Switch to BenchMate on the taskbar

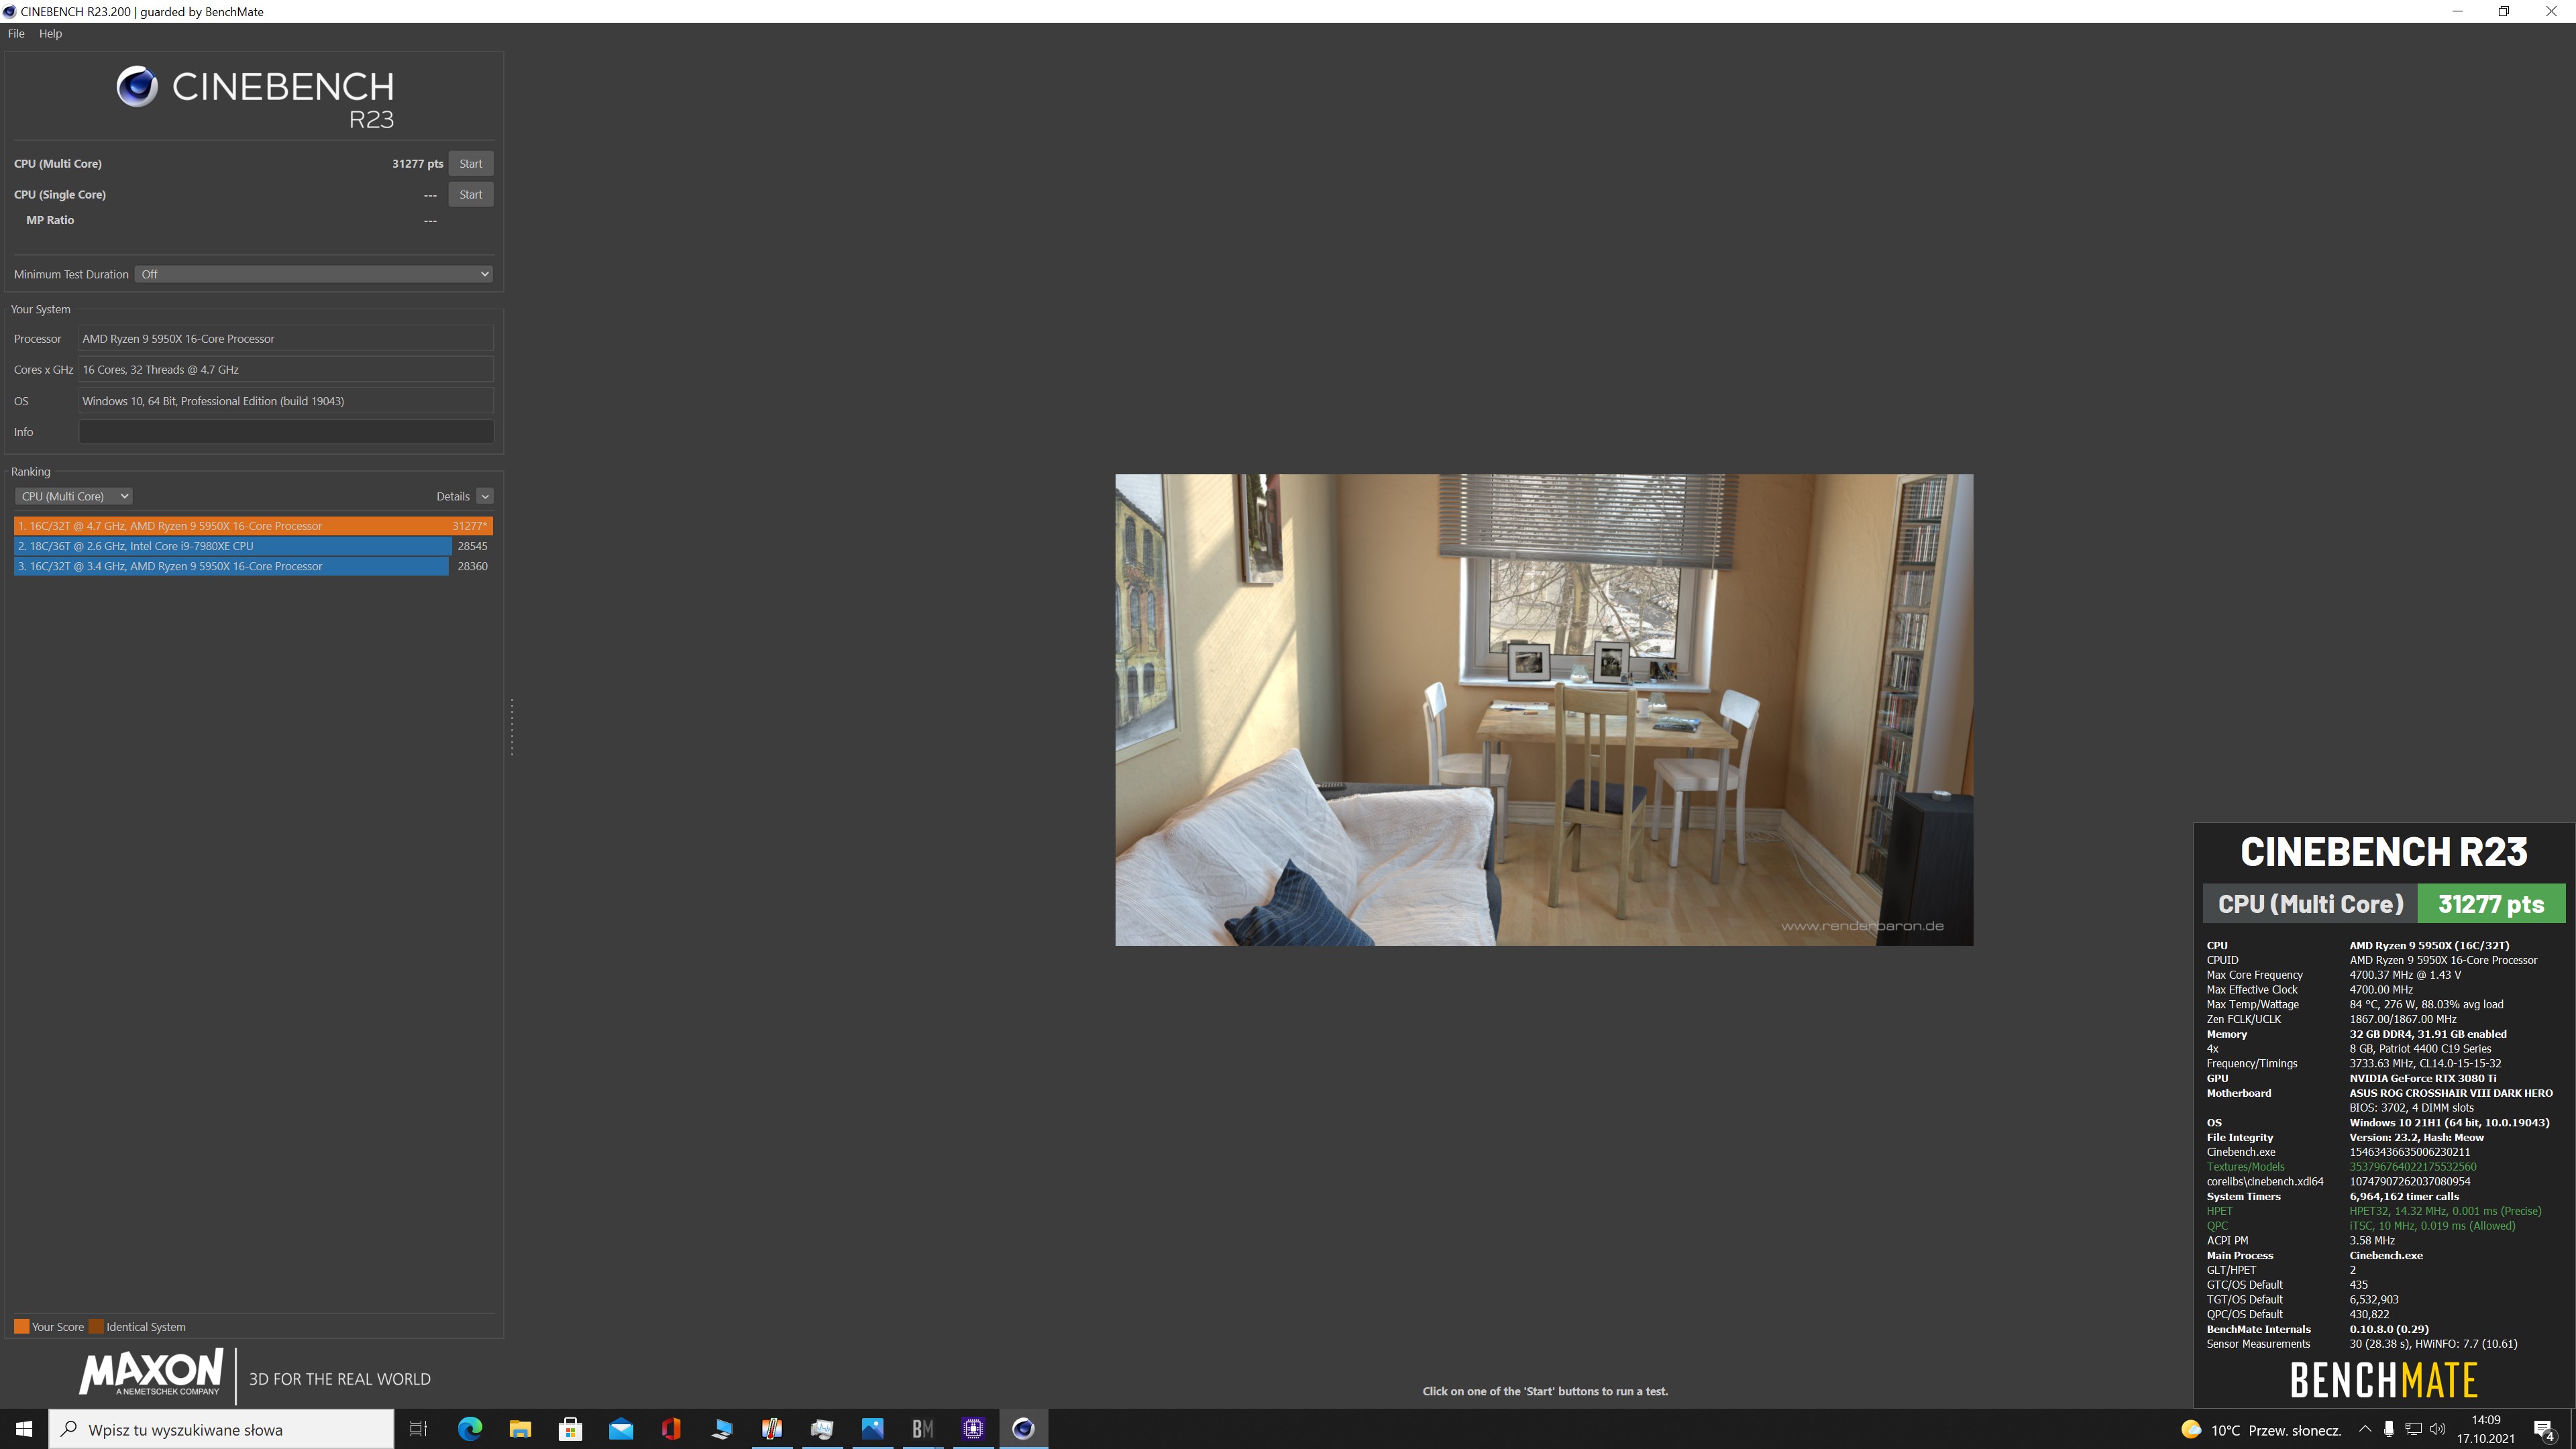coord(923,1429)
